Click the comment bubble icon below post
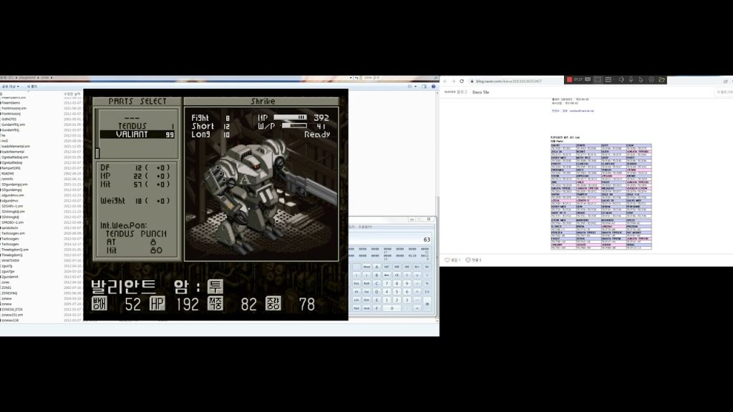Image resolution: width=733 pixels, height=412 pixels. pyautogui.click(x=468, y=260)
